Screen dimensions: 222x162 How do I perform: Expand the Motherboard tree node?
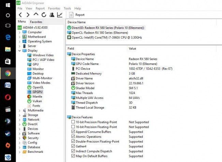tap(19, 37)
